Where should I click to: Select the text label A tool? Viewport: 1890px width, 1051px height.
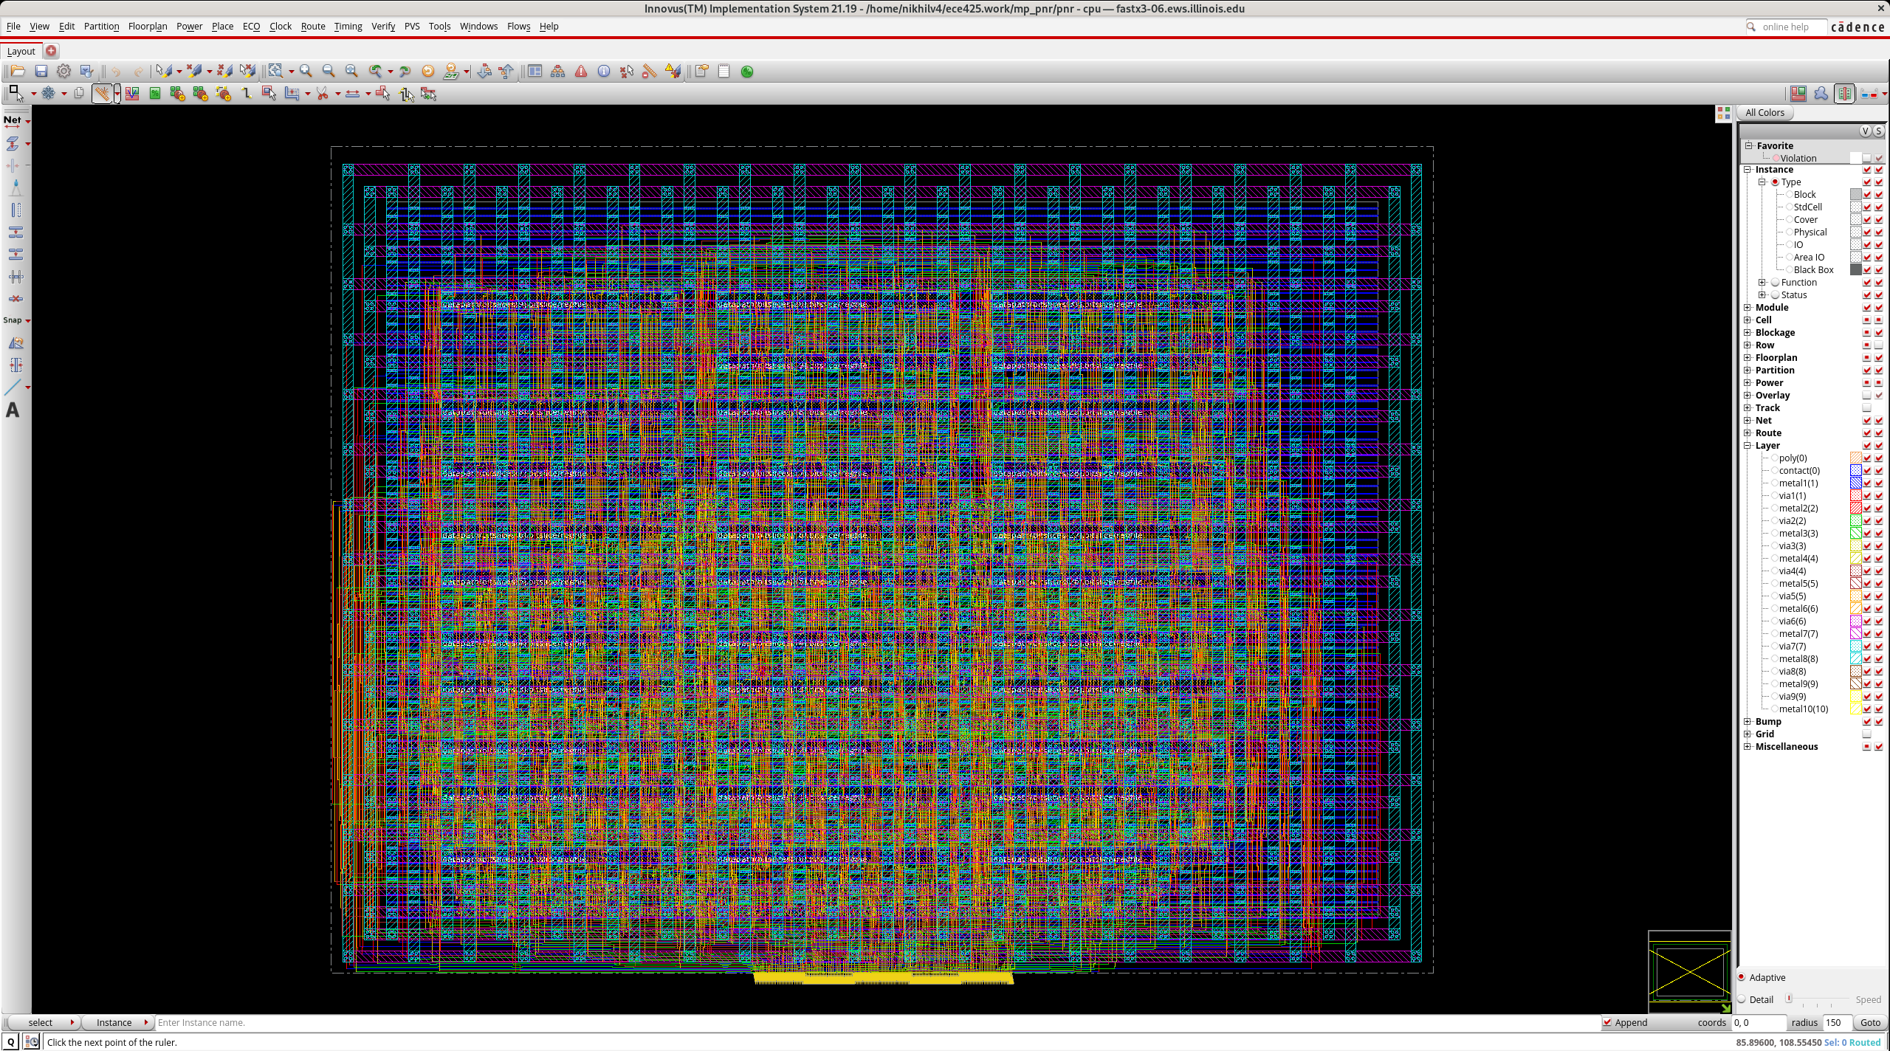click(x=13, y=410)
